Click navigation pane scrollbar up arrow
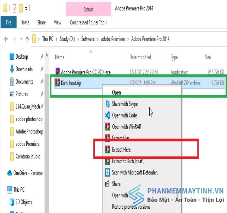The width and height of the screenshot is (227, 213). [x=46, y=55]
